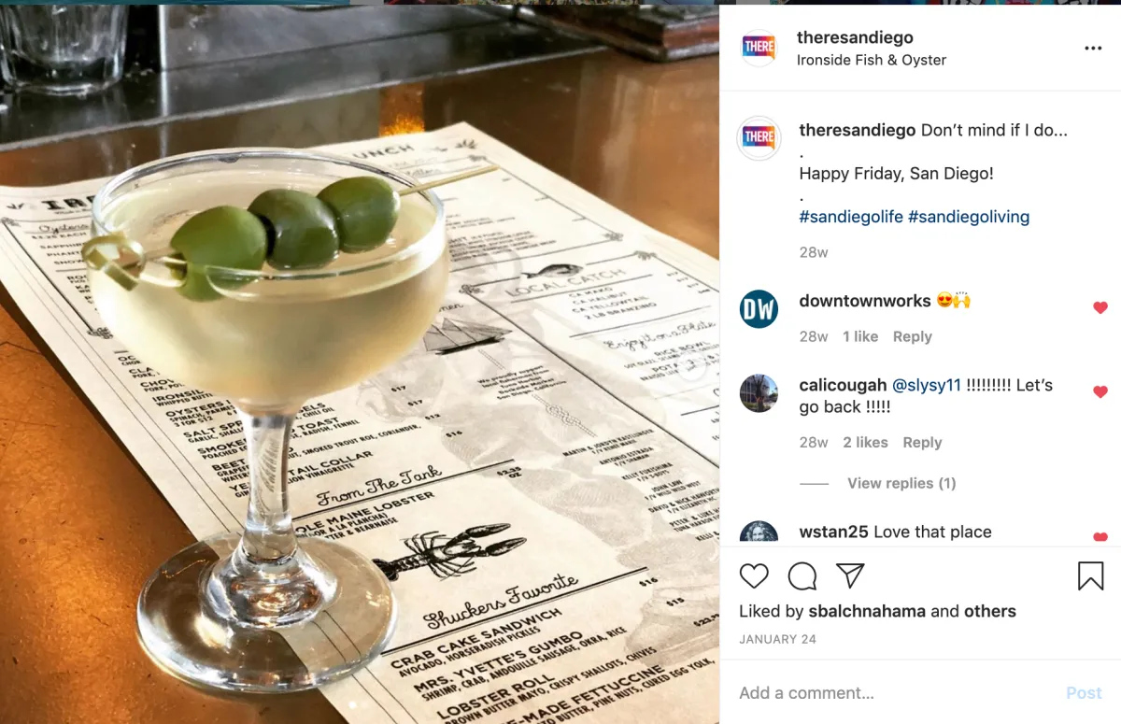The height and width of the screenshot is (724, 1121).
Task: Click Reply under calicougah comment
Action: (x=922, y=442)
